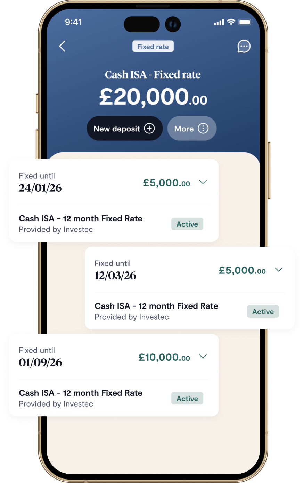Tap Active badge on 01/09/26 deposit
The image size is (303, 483).
187,399
